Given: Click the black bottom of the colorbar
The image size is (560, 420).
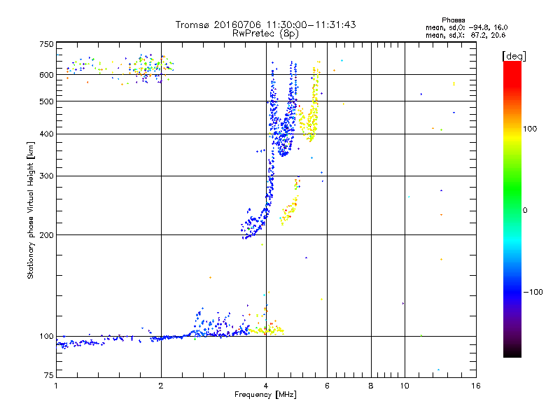Looking at the screenshot, I should tap(512, 352).
